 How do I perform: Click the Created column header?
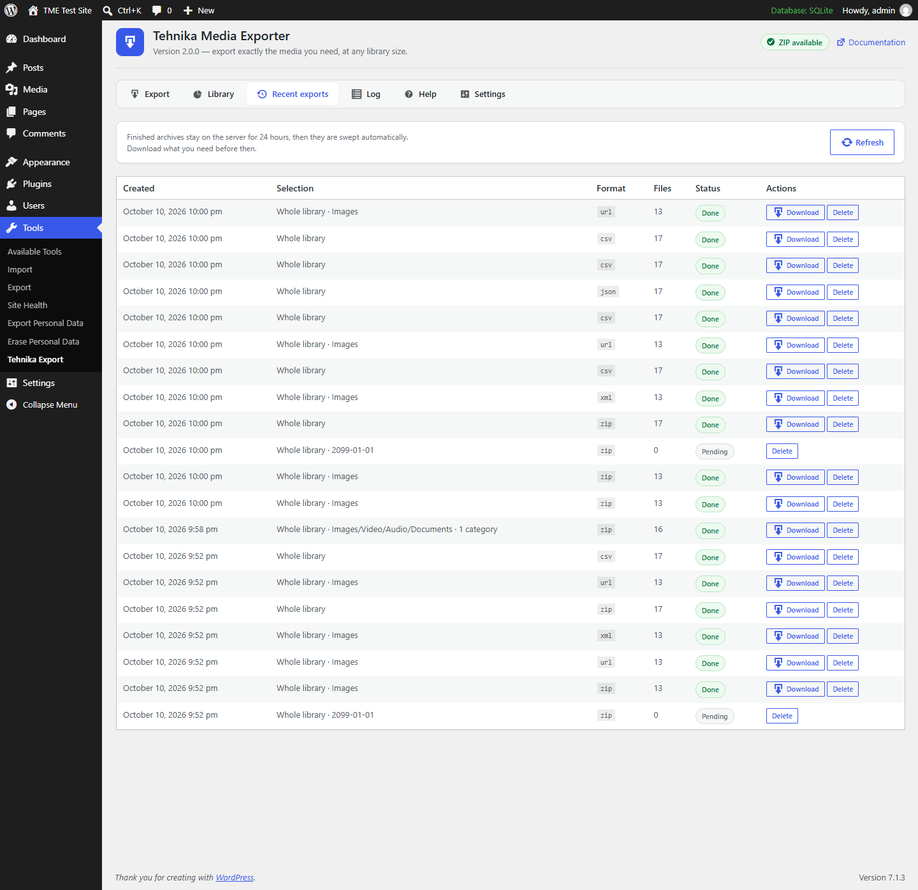pos(138,188)
